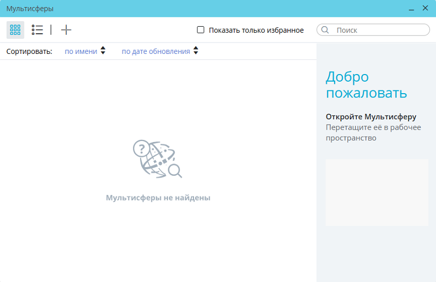Viewport: 436px width, 282px height.
Task: Enable the favorites-only checkbox
Action: click(x=201, y=30)
